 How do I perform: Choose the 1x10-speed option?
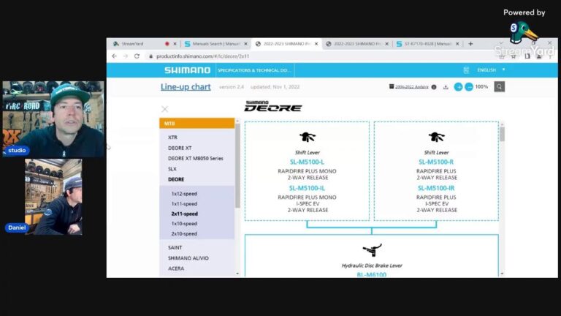[x=184, y=224]
